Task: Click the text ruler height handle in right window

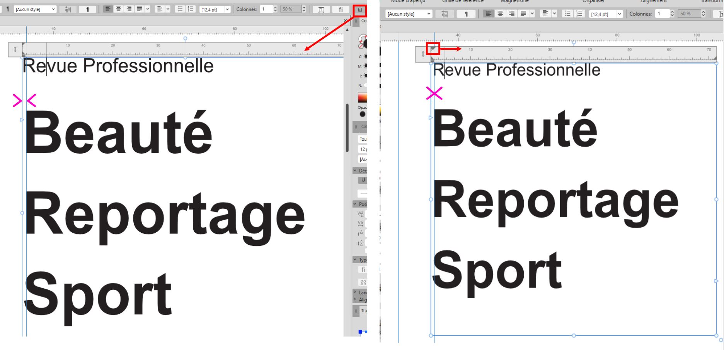Action: [423, 54]
